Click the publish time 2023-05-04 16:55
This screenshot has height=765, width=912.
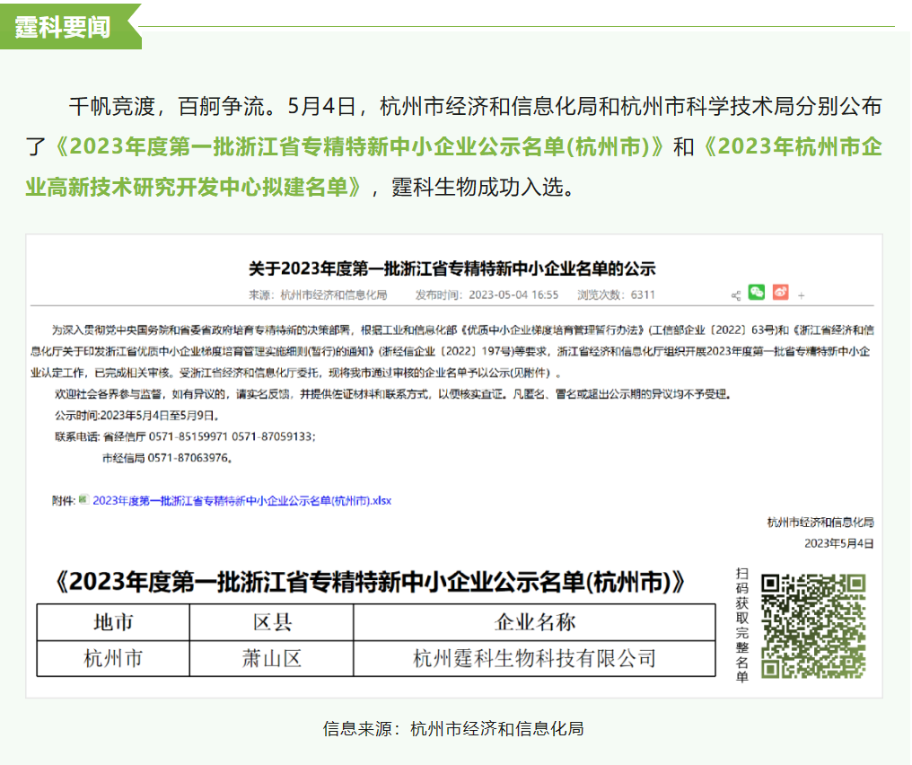[x=487, y=295]
